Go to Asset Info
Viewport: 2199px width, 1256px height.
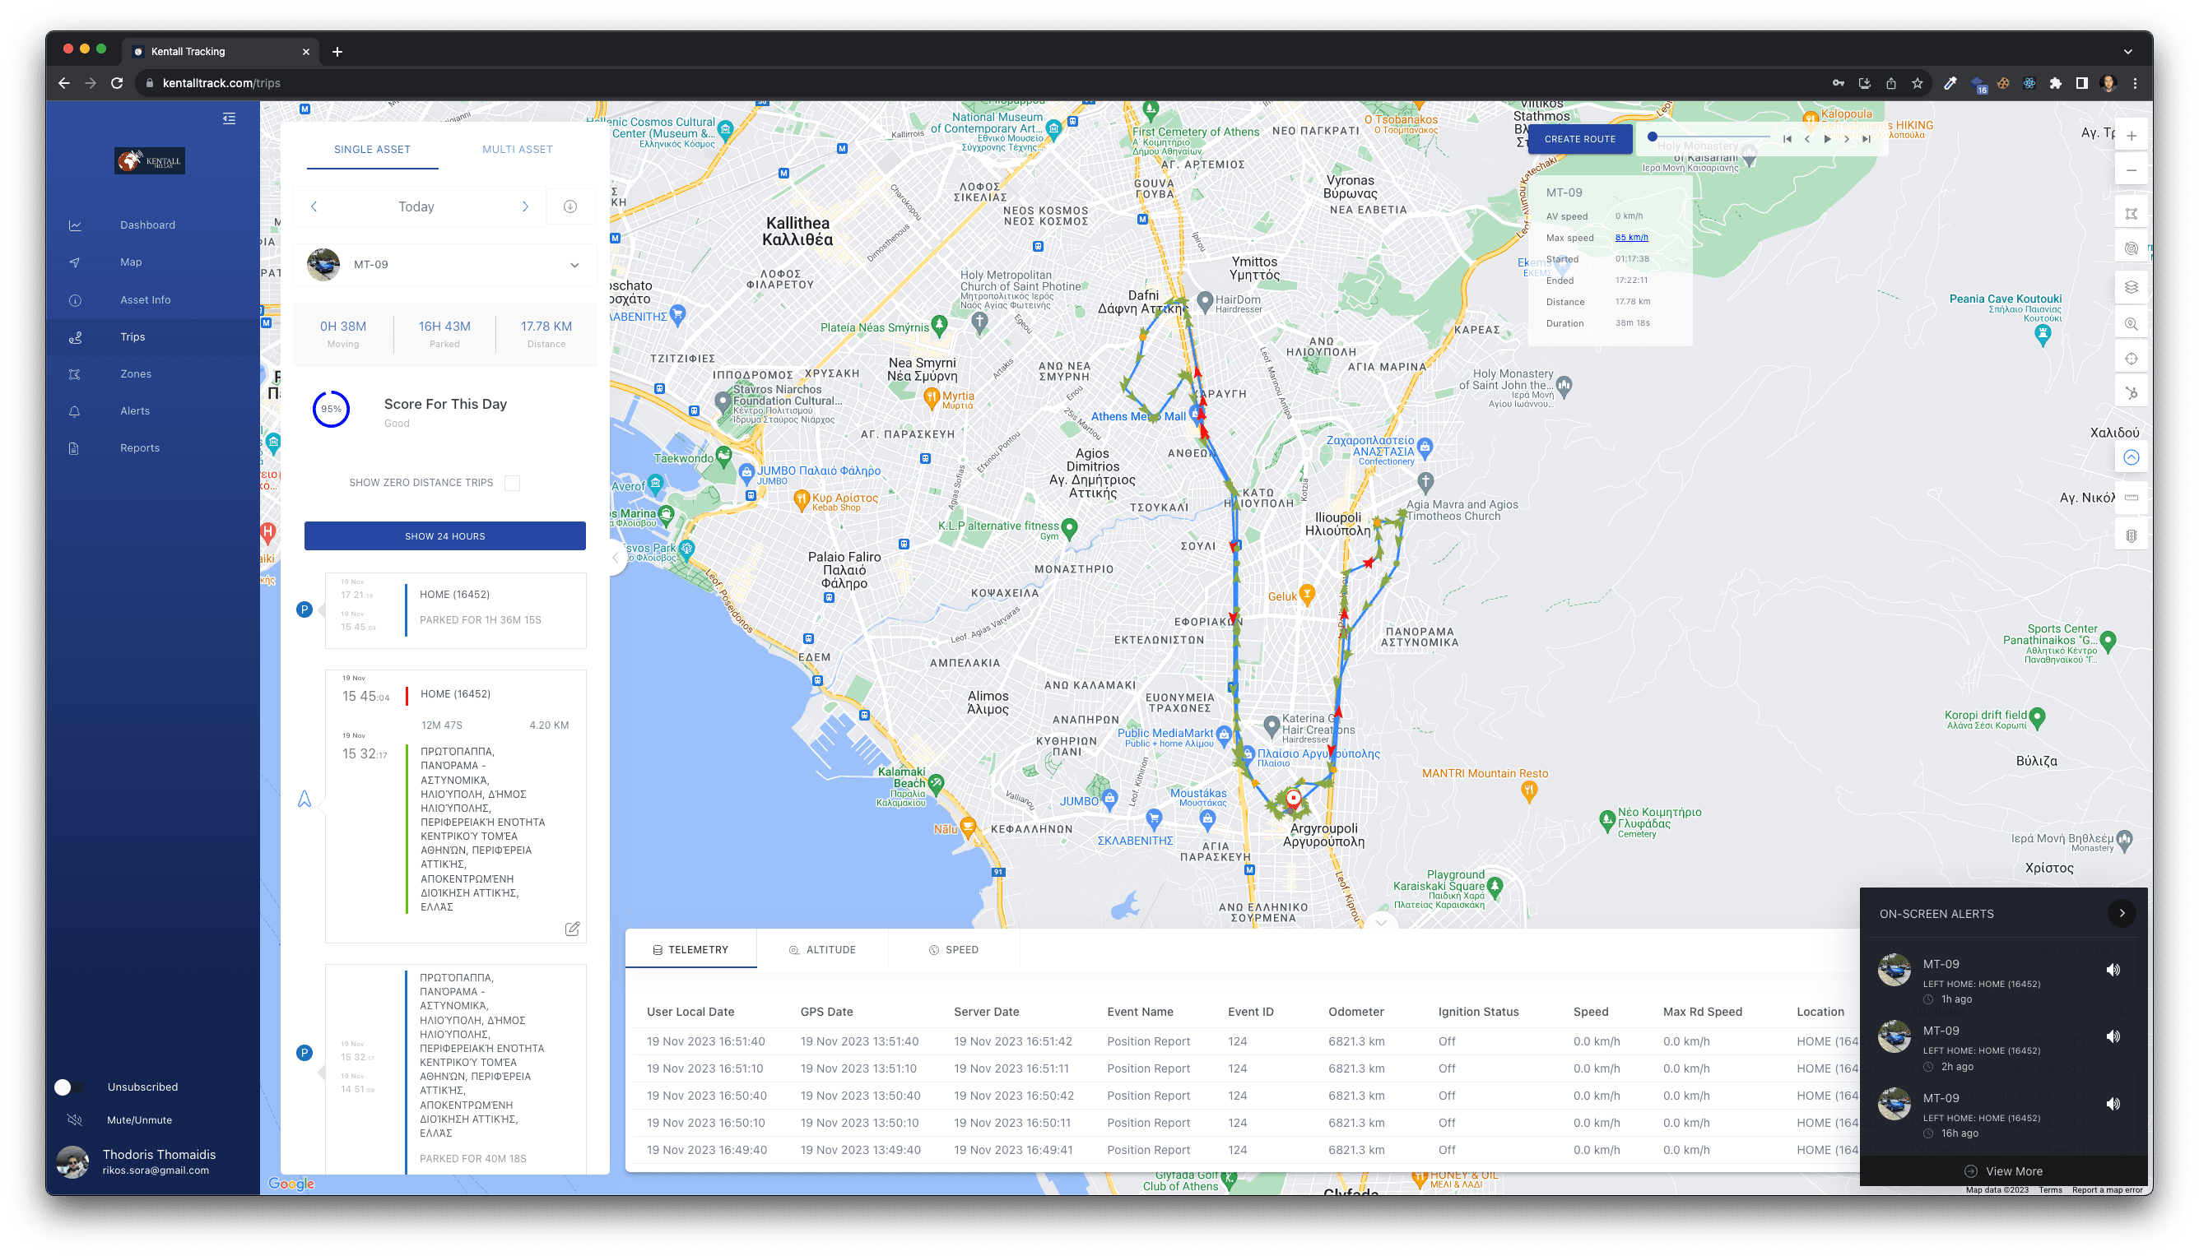click(145, 299)
